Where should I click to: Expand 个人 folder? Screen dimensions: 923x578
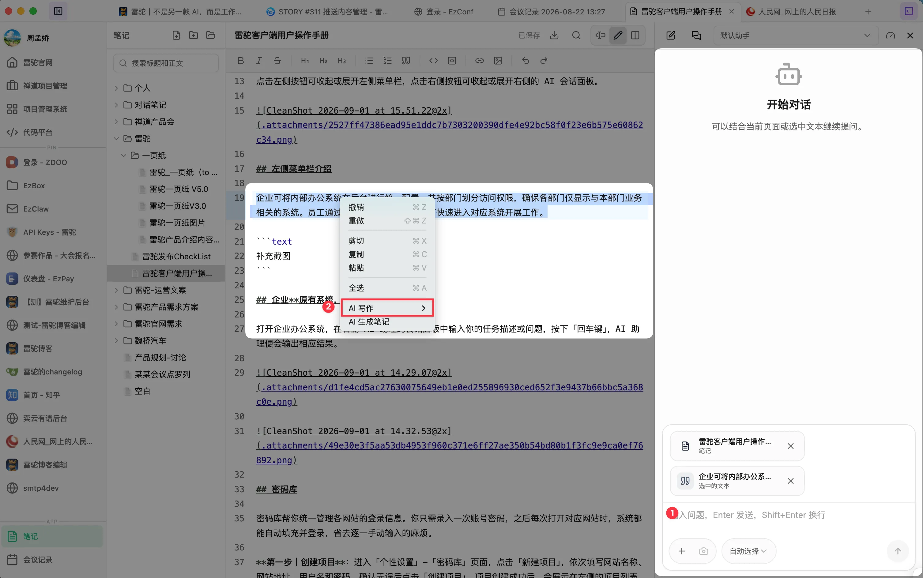click(116, 88)
